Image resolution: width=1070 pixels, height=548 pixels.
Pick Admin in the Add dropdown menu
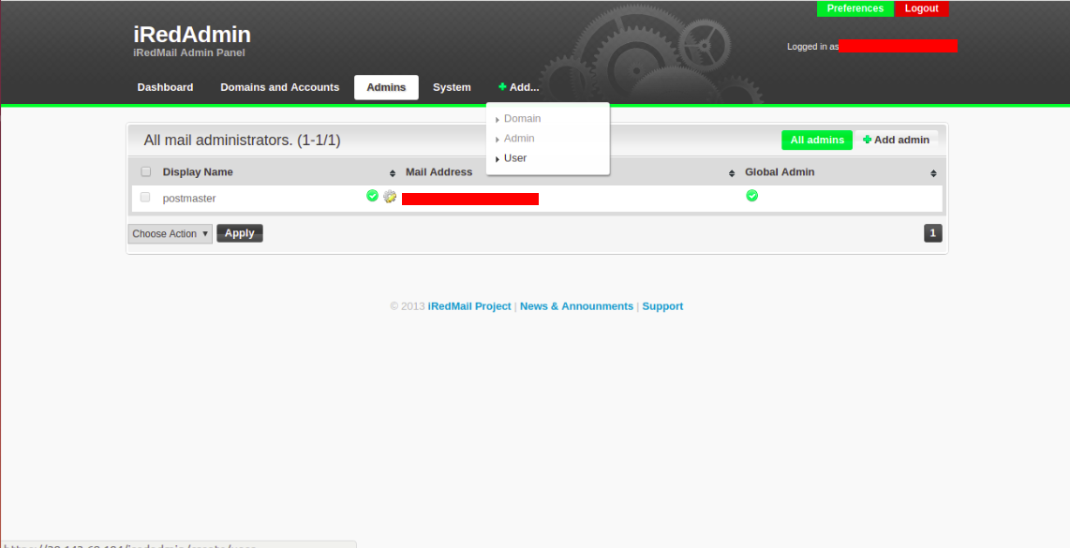pos(519,138)
